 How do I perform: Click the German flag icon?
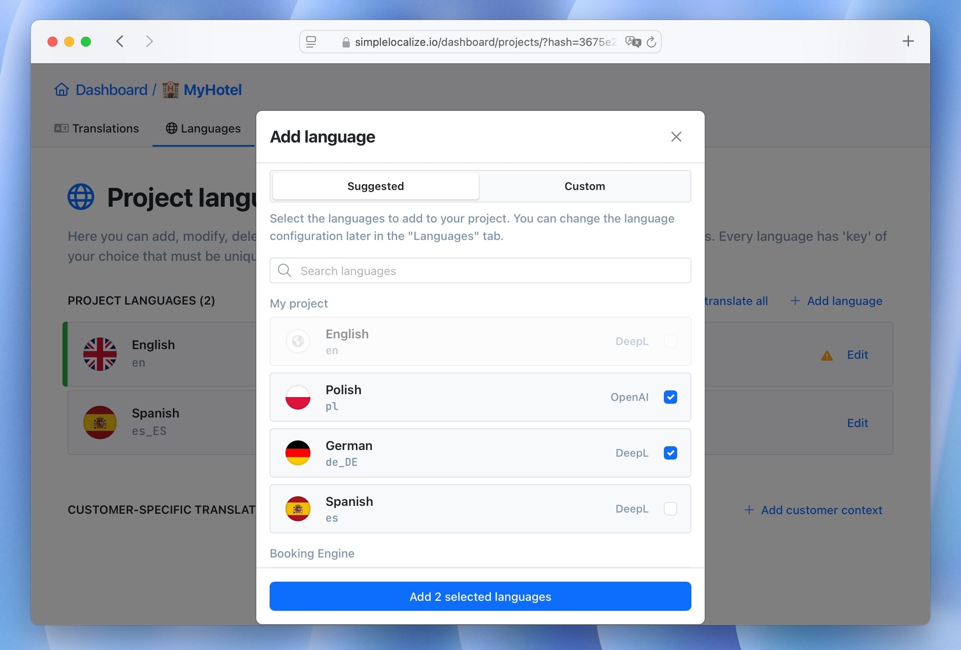(x=298, y=453)
